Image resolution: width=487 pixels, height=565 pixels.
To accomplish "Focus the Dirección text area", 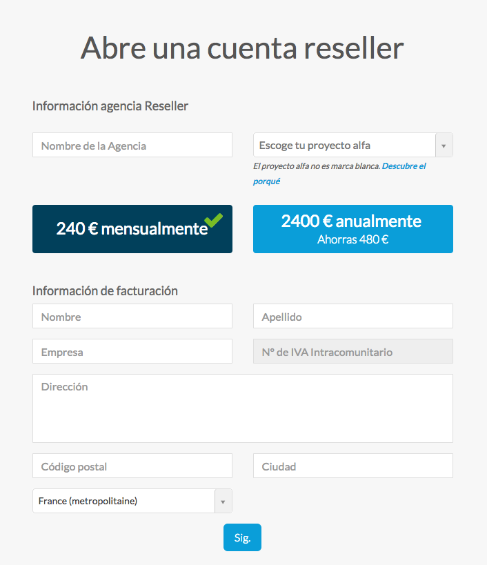I will [x=242, y=408].
